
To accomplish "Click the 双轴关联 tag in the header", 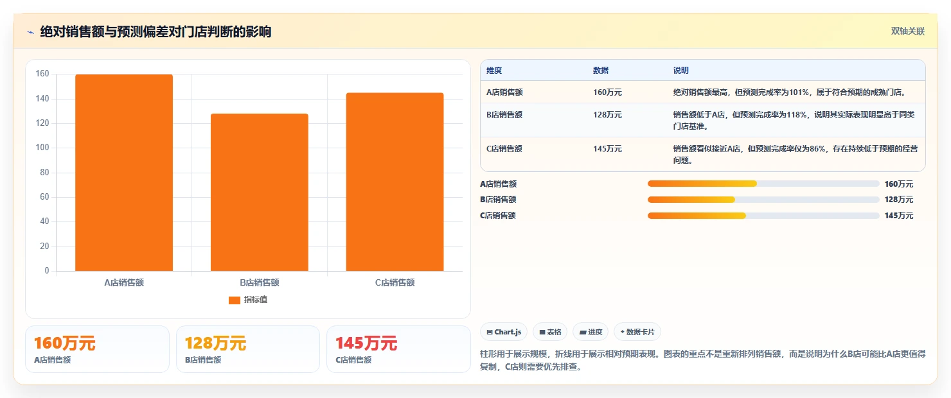I will [907, 31].
